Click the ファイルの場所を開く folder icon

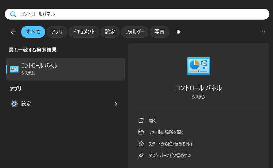[141, 132]
